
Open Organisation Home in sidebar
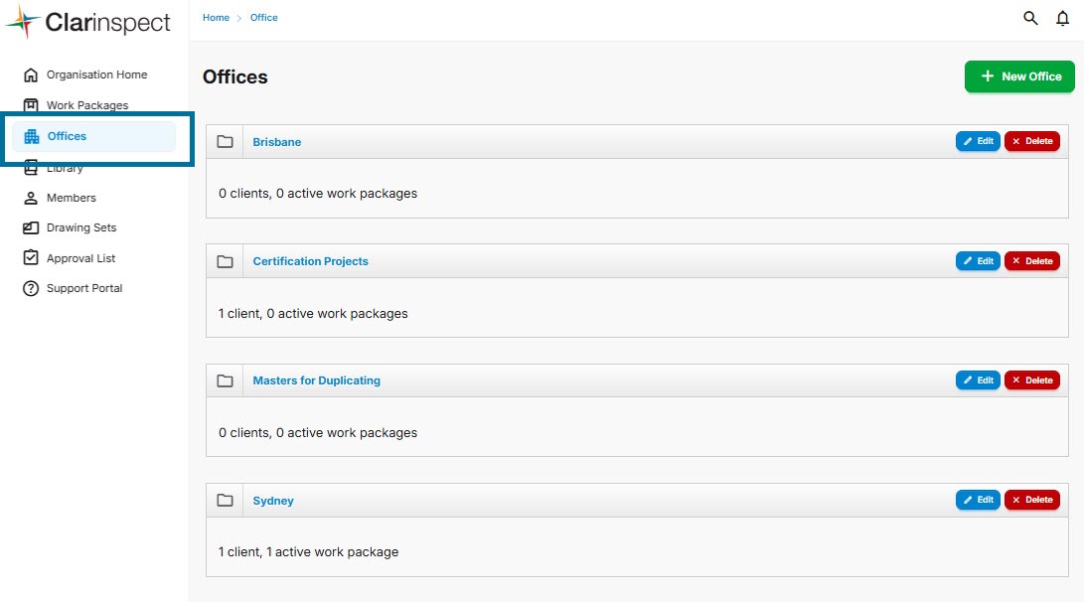tap(95, 75)
